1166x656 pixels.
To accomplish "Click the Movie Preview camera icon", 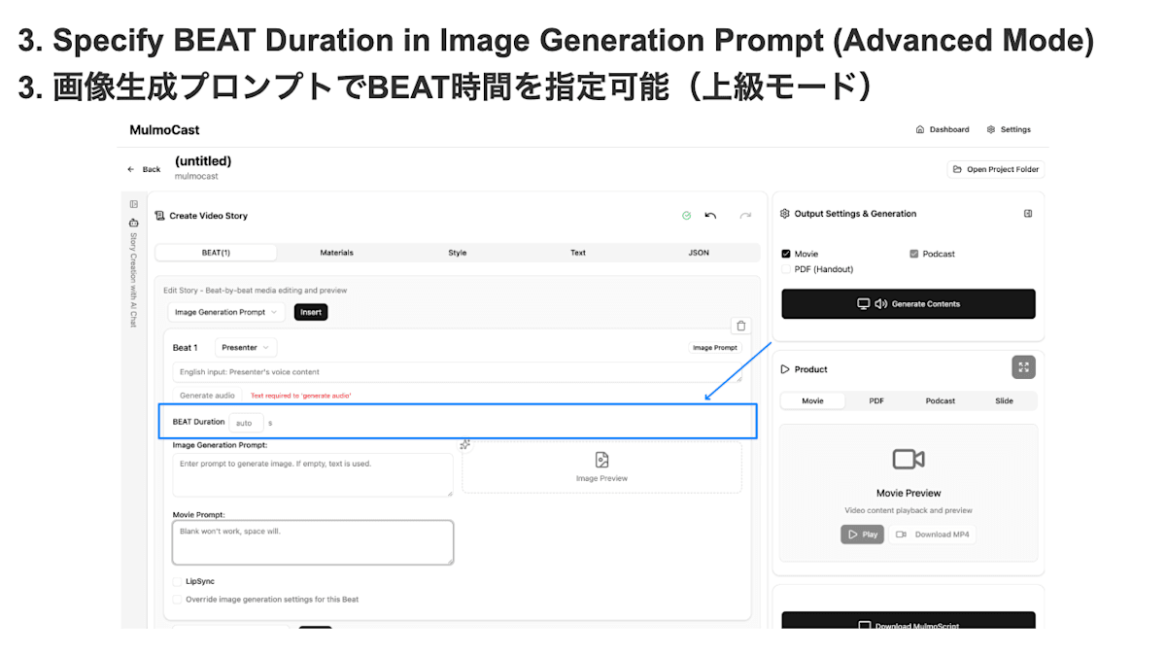I will click(x=909, y=459).
